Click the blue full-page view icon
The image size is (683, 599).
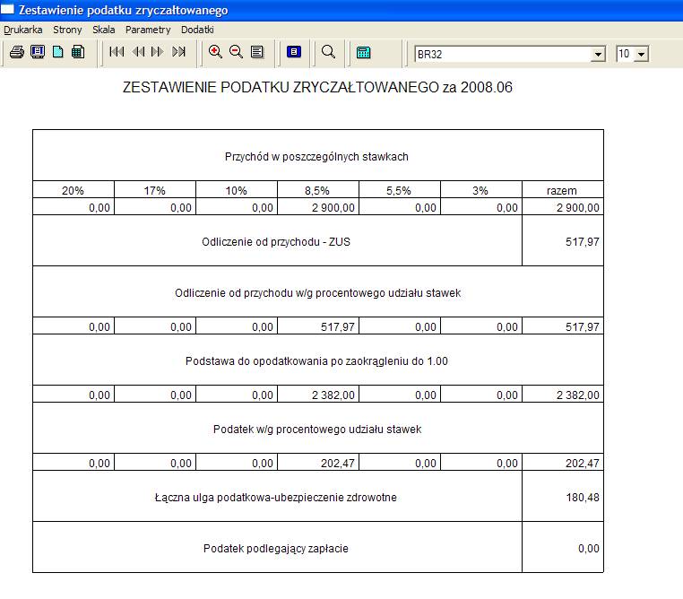click(293, 52)
